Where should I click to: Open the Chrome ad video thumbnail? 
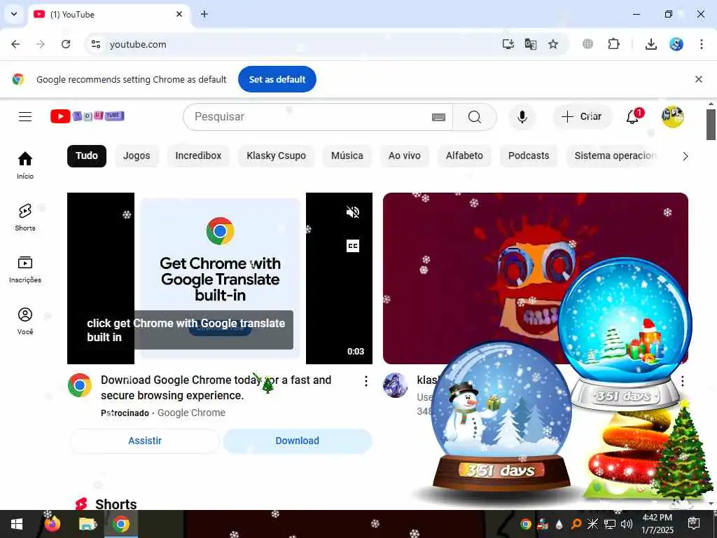220,279
